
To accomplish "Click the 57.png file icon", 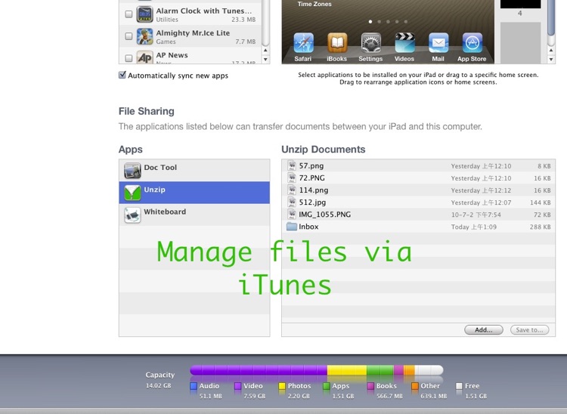I will [x=292, y=165].
